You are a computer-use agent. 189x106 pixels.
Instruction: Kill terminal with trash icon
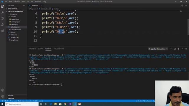coord(178,49)
